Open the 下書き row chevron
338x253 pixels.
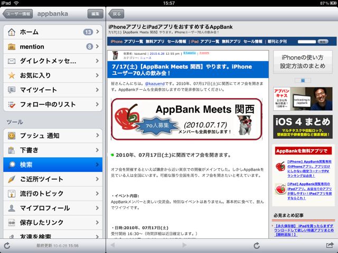pyautogui.click(x=98, y=150)
